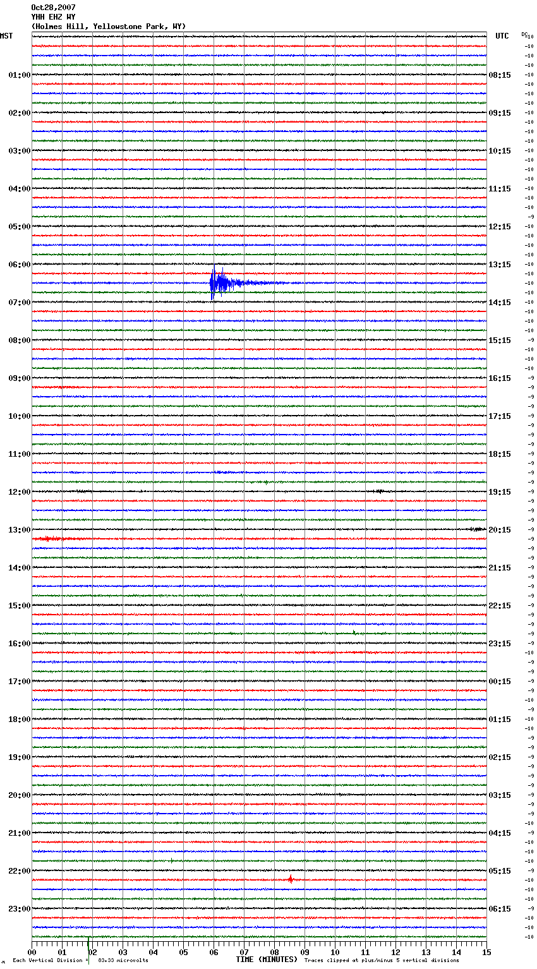Click the 23:15 UTC time label
The height and width of the screenshot is (969, 537).
[500, 644]
